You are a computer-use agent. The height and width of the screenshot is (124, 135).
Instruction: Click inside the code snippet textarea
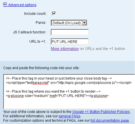(x=69, y=91)
